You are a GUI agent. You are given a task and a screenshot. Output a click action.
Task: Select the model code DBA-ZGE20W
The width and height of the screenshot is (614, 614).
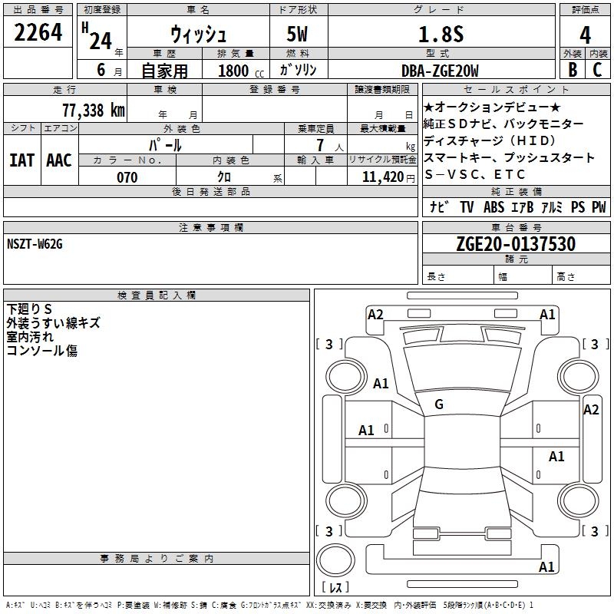[x=440, y=71]
